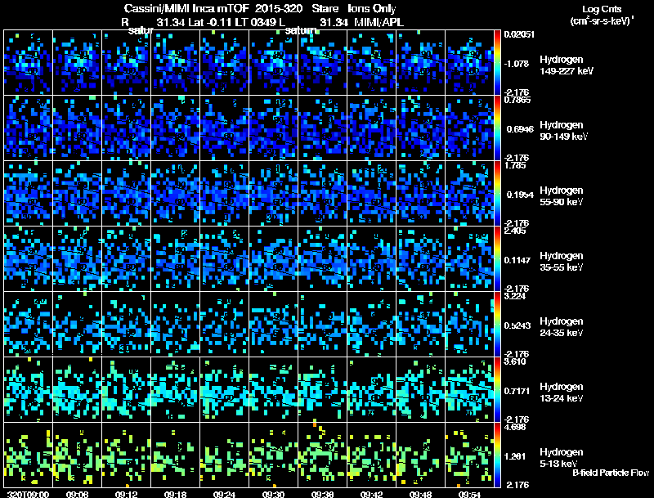Screen dimensions: 654x498
Task: Click the color bar beside Hydrogen 24-35 keV
Action: tap(497, 325)
